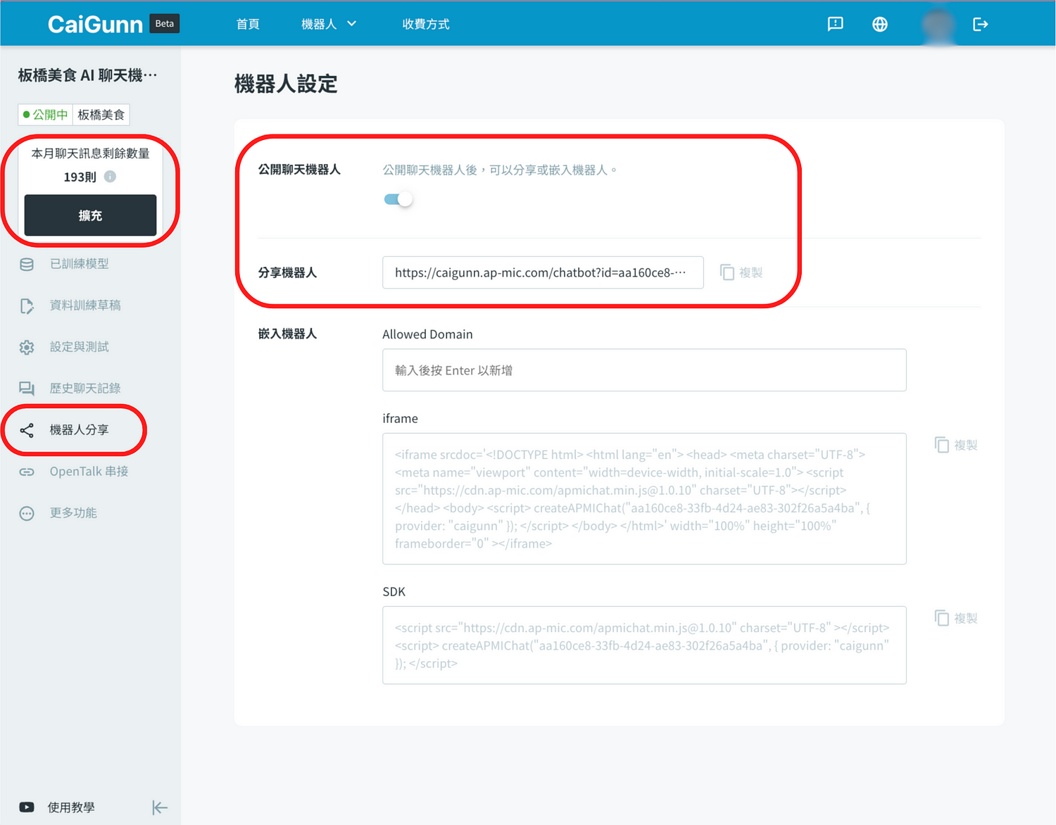Open the feedback message icon in header
The width and height of the screenshot is (1056, 825).
[835, 24]
